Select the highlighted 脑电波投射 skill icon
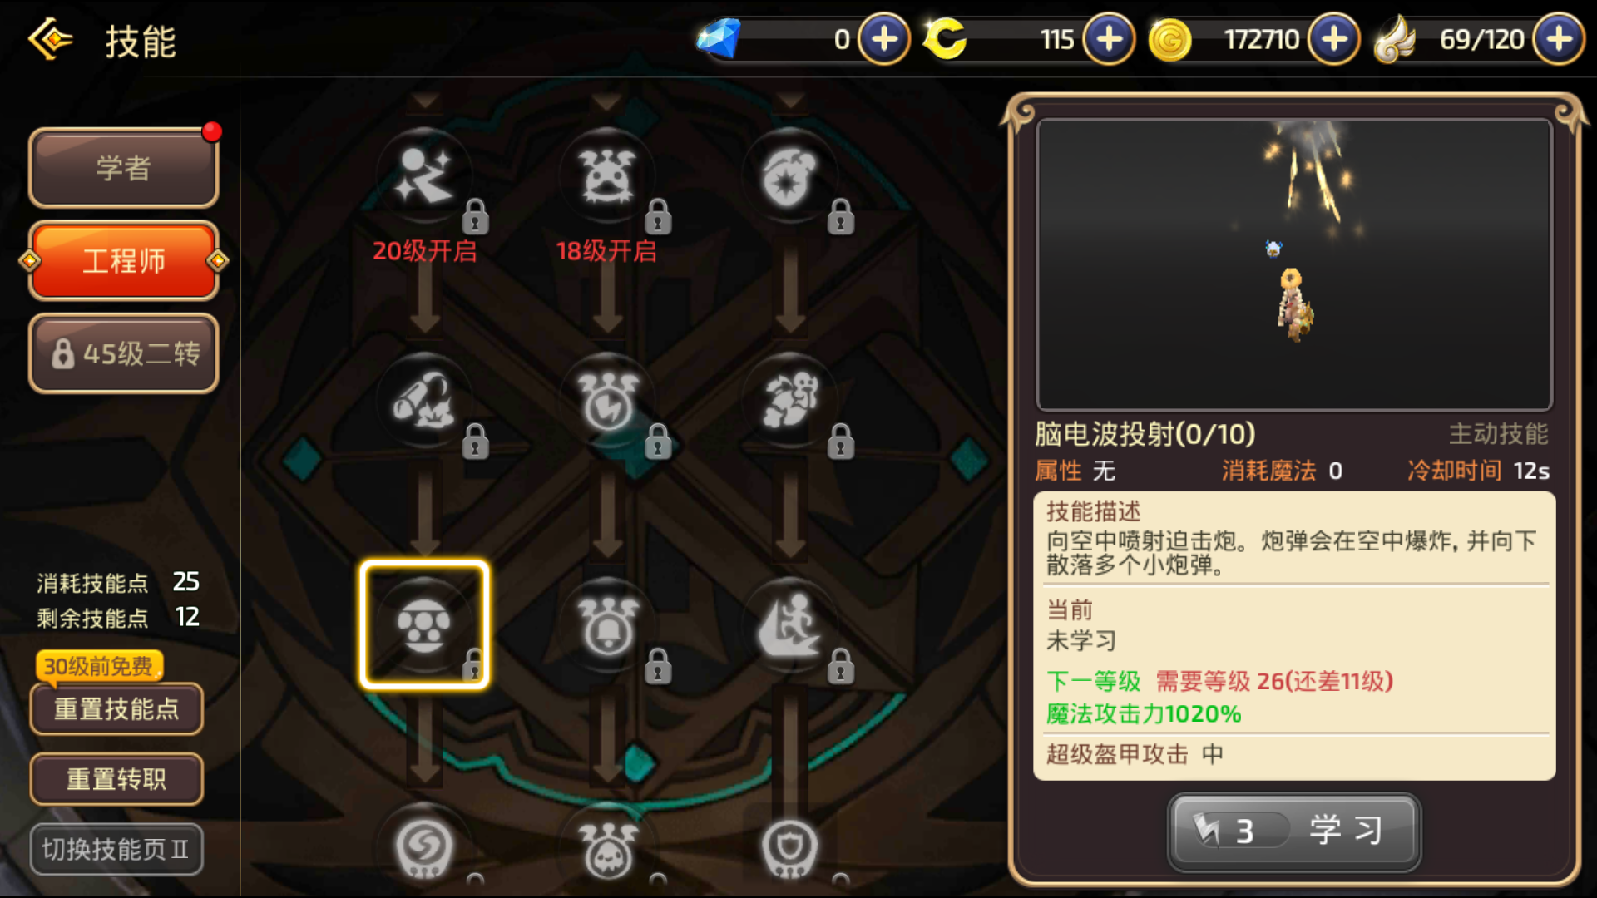This screenshot has width=1597, height=898. [424, 625]
